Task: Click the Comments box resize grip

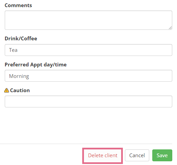Action: [170, 28]
